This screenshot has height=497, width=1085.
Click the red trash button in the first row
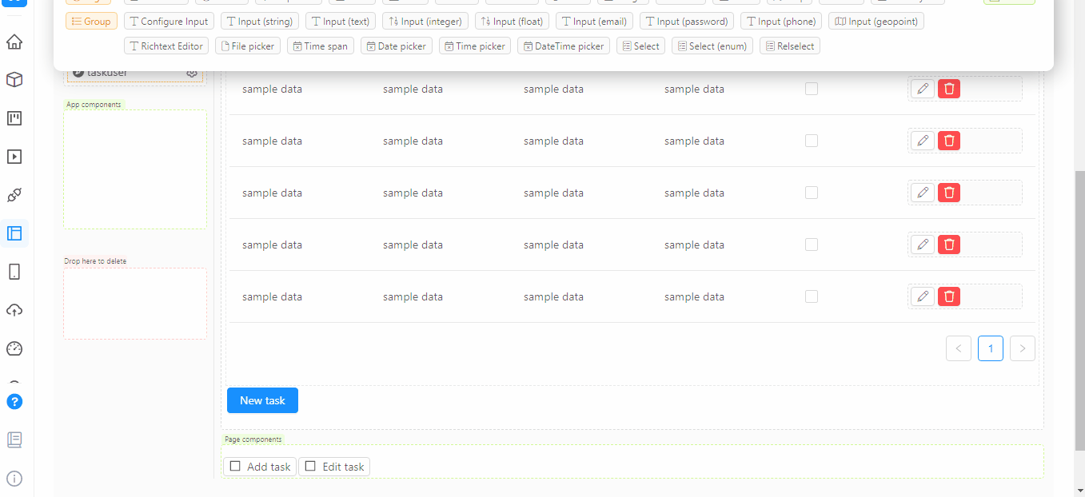pyautogui.click(x=948, y=89)
